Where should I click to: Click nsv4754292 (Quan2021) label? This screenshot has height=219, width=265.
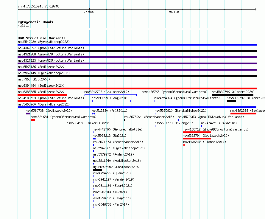[112, 173]
